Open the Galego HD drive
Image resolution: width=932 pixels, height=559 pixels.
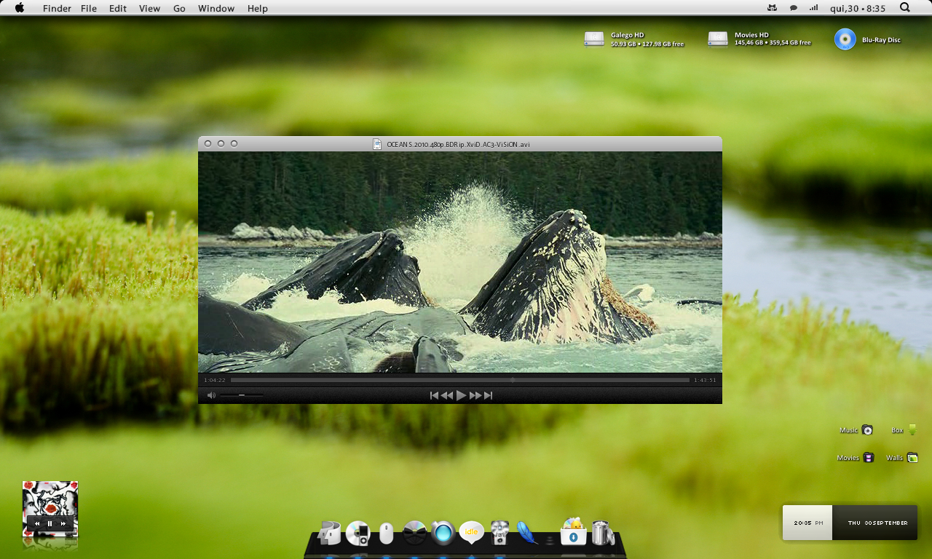coord(594,39)
